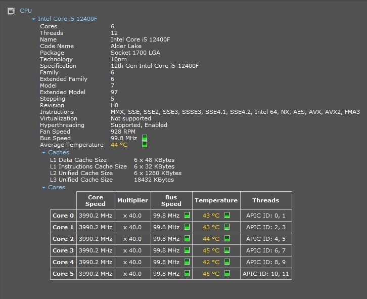Click Core 2 multiplier x 40.0 cell
Image resolution: width=367 pixels, height=299 pixels.
pos(133,239)
